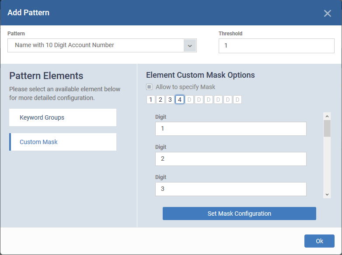Focus the Threshold input field

coord(276,46)
